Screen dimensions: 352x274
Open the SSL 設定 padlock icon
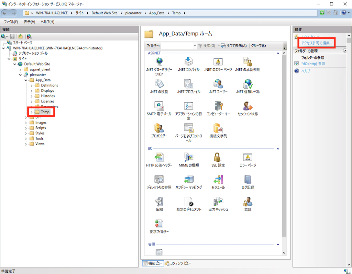point(217,157)
